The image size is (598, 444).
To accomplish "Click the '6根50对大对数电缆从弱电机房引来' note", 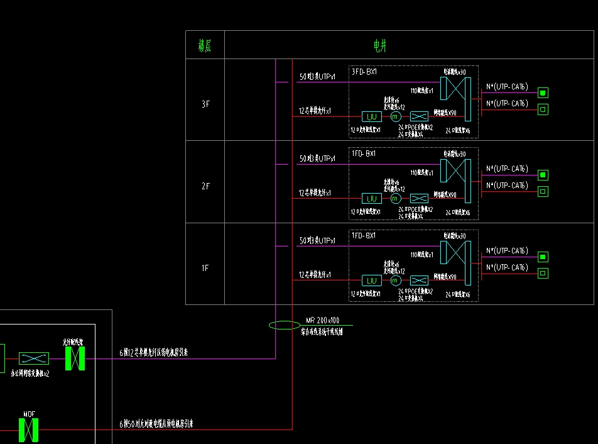I will pyautogui.click(x=156, y=424).
